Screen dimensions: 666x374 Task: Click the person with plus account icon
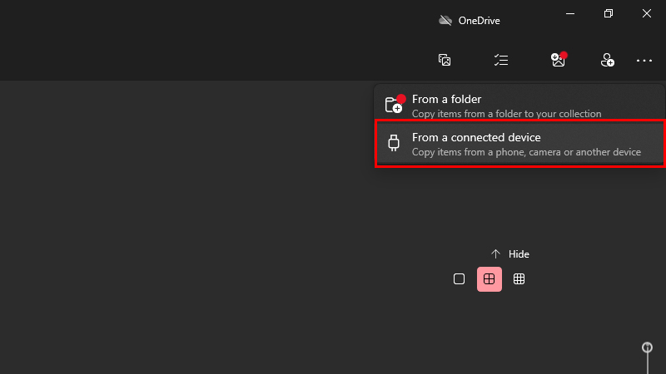(608, 60)
